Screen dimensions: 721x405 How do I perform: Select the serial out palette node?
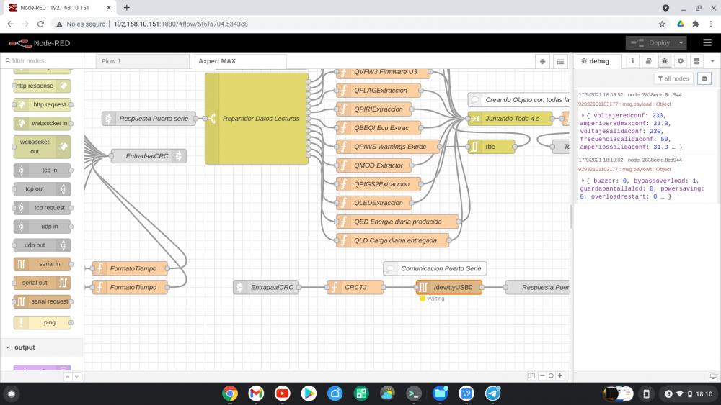pyautogui.click(x=43, y=283)
